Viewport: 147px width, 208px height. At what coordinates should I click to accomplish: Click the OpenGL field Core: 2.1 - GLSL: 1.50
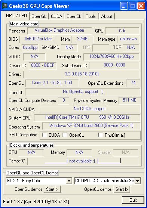pyautogui.click(x=52, y=83)
